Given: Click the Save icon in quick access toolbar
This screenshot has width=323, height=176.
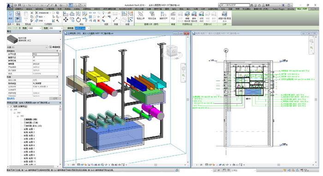Looking at the screenshot, I should click(19, 5).
